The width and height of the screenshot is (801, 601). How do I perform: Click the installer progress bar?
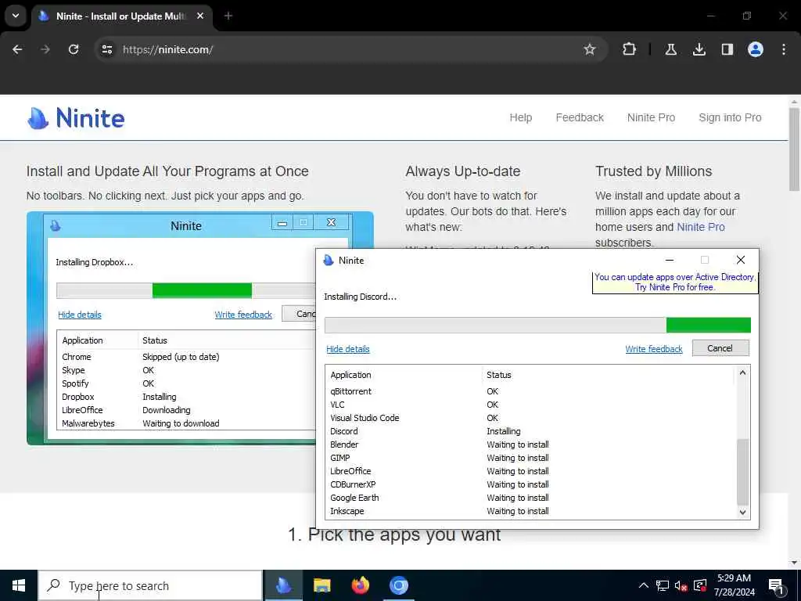(x=537, y=325)
